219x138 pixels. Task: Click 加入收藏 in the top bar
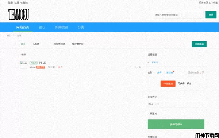tap(213, 3)
